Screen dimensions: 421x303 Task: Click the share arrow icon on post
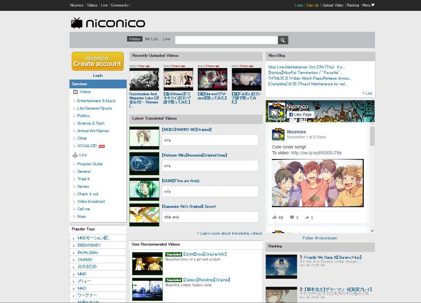click(307, 217)
